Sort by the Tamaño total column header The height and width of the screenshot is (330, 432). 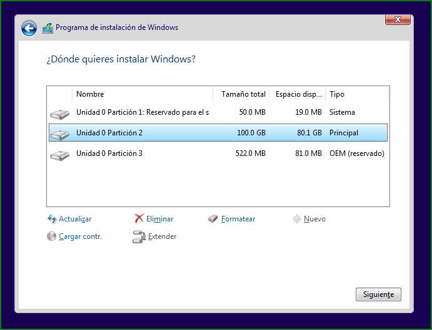[241, 94]
